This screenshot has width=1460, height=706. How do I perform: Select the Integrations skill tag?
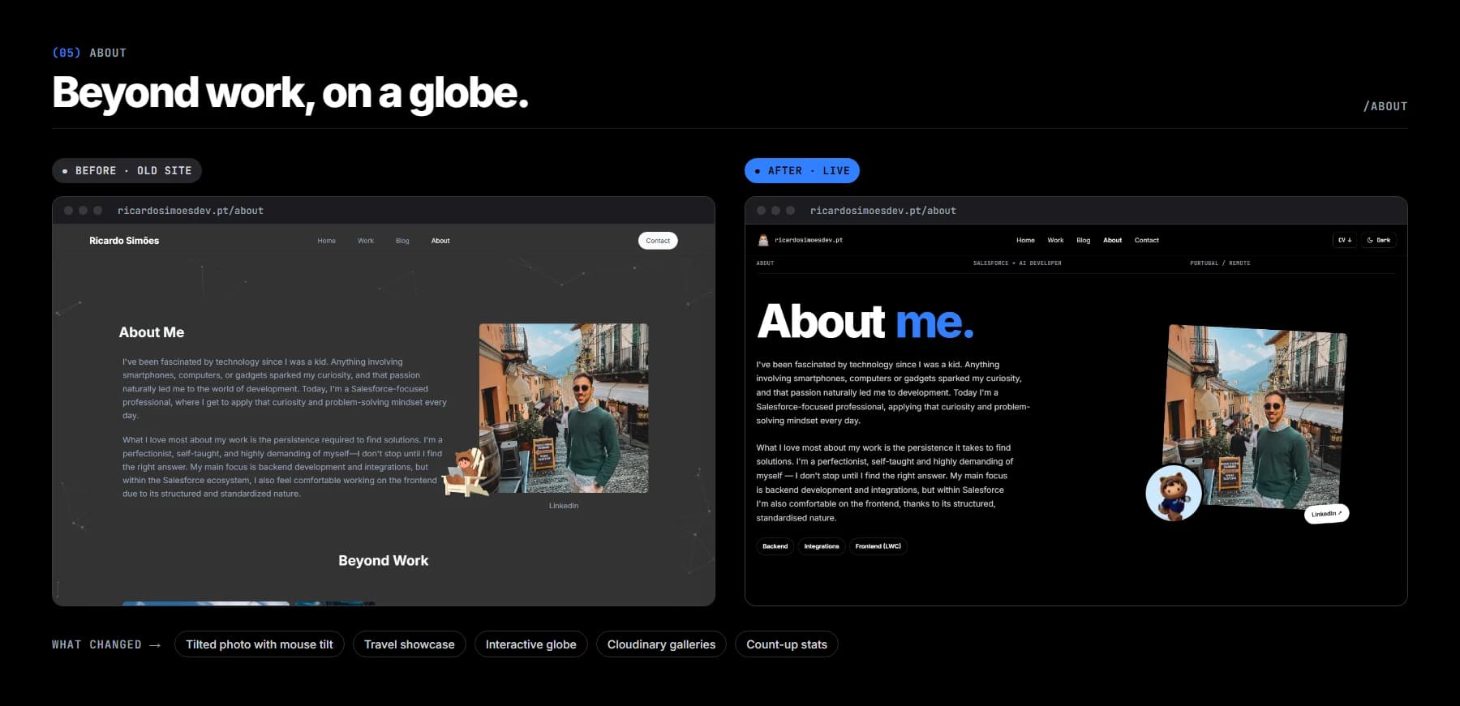[822, 546]
